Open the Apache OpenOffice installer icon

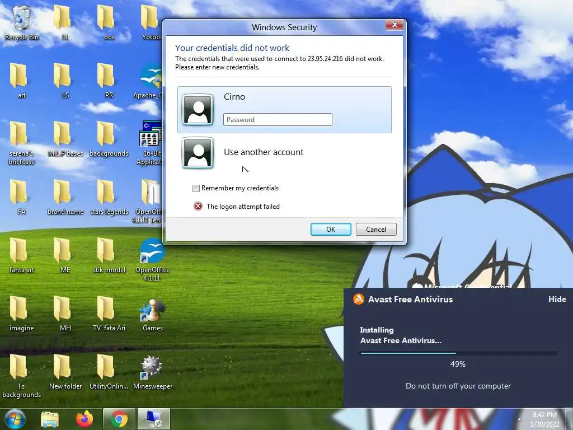[149, 81]
